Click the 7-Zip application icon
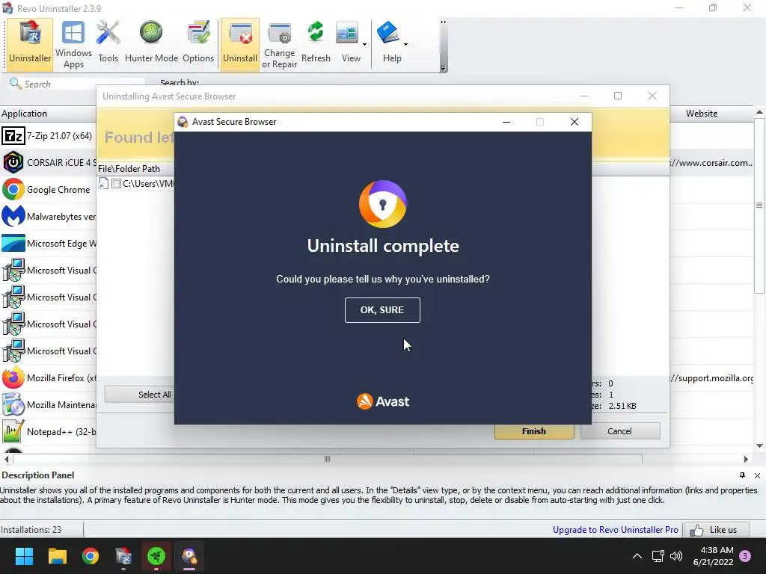Viewport: 766px width, 574px height. (x=13, y=136)
